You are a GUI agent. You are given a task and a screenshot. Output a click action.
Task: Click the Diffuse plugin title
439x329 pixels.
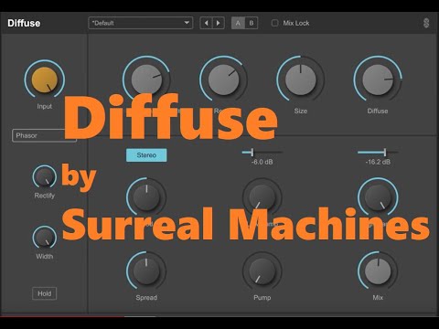(24, 23)
